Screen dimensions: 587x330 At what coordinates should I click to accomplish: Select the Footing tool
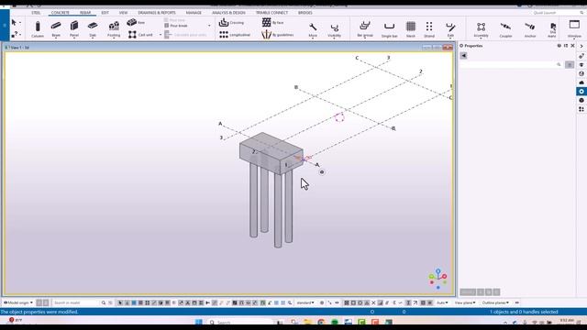114,29
